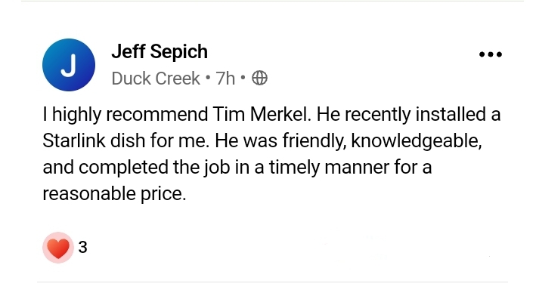
Task: Click the name Tim Merkel in post
Action: [x=262, y=114]
